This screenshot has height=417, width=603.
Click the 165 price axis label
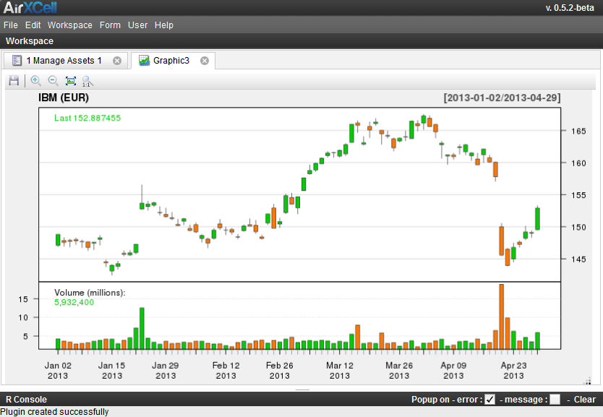coord(578,131)
